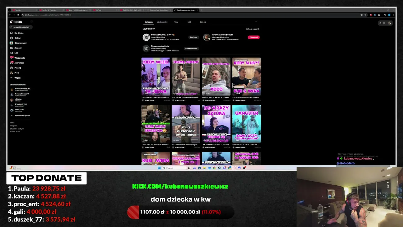The width and height of the screenshot is (403, 227).
Task: Open the Odkryj compass icon
Action: [12, 38]
